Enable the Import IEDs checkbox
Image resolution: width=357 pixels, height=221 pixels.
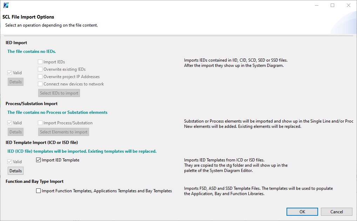click(x=40, y=62)
